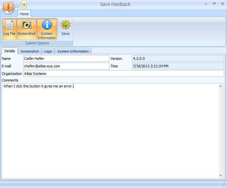Switch to the Logs tab
Image resolution: width=227 pixels, height=188 pixels.
coord(48,51)
